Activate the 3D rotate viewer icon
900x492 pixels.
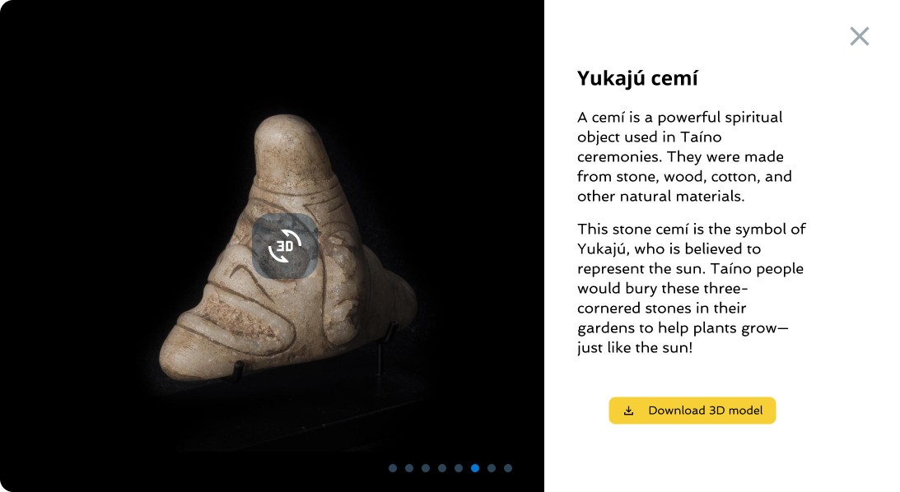285,246
